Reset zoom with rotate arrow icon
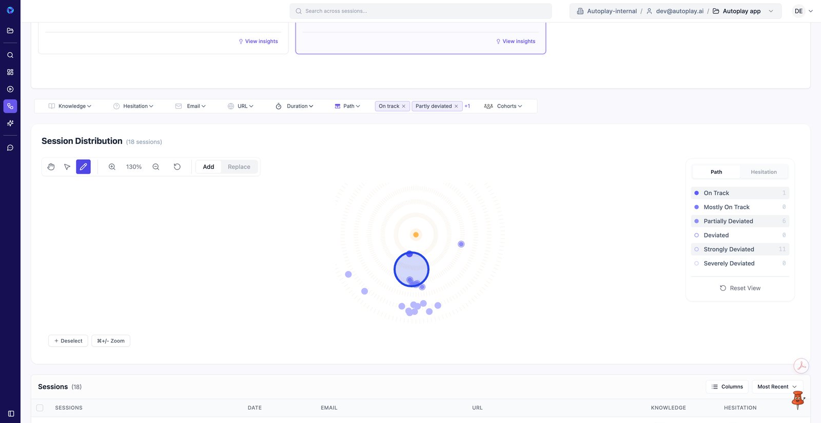Screen dimensions: 821x423 [177, 167]
